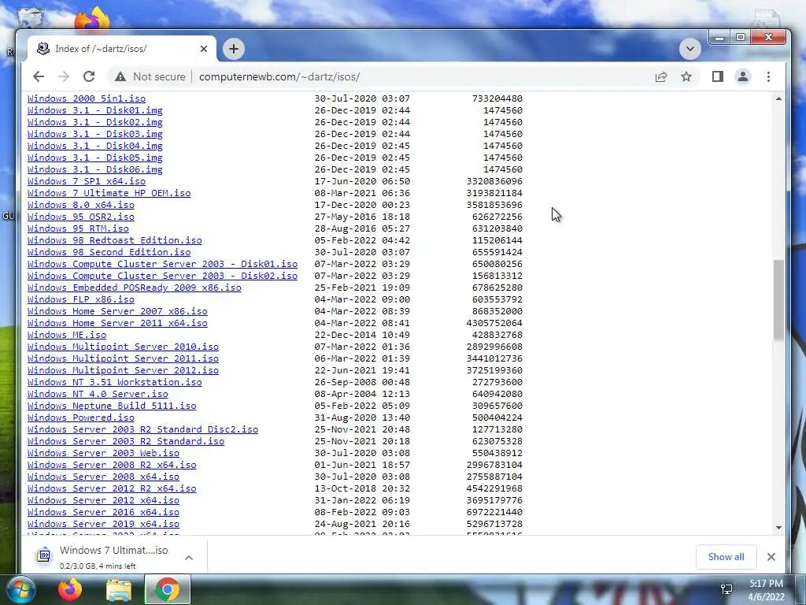Open Windows Home Server 2011 x64.iso

[117, 323]
